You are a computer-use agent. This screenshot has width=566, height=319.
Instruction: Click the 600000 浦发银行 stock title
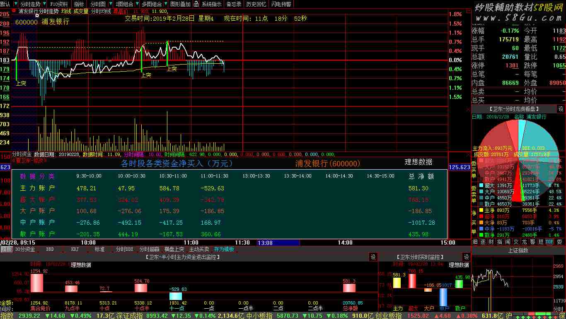tap(42, 22)
